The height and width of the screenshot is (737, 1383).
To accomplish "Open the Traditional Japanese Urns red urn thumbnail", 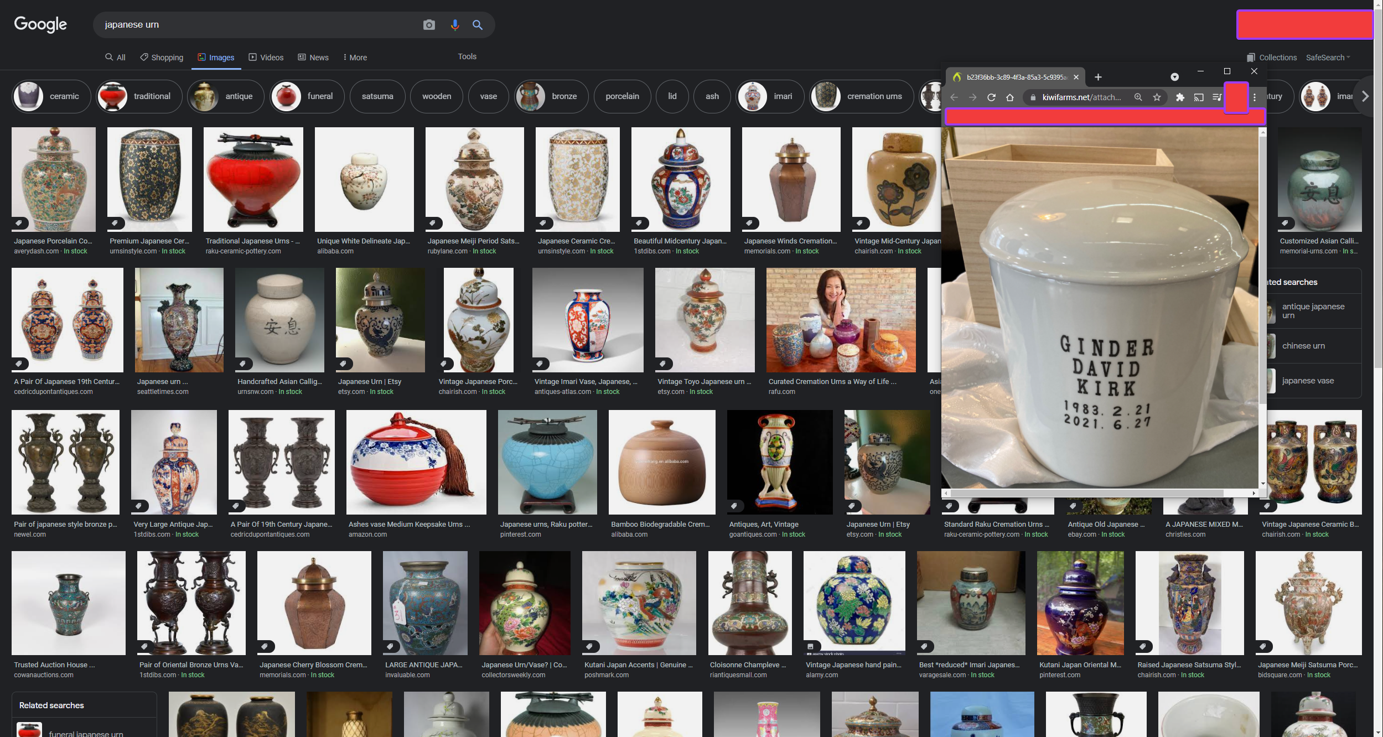I will point(253,179).
